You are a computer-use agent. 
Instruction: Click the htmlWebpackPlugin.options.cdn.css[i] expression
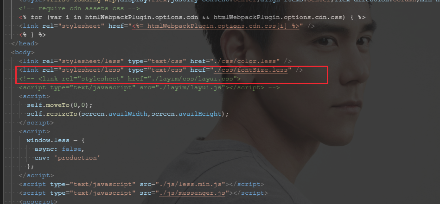click(x=216, y=26)
